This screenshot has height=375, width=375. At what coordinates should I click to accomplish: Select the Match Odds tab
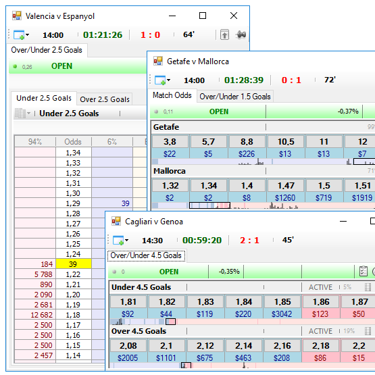pyautogui.click(x=172, y=95)
